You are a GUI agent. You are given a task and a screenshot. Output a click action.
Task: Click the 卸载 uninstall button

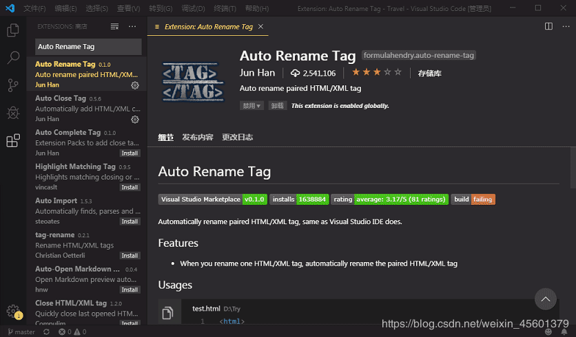277,106
